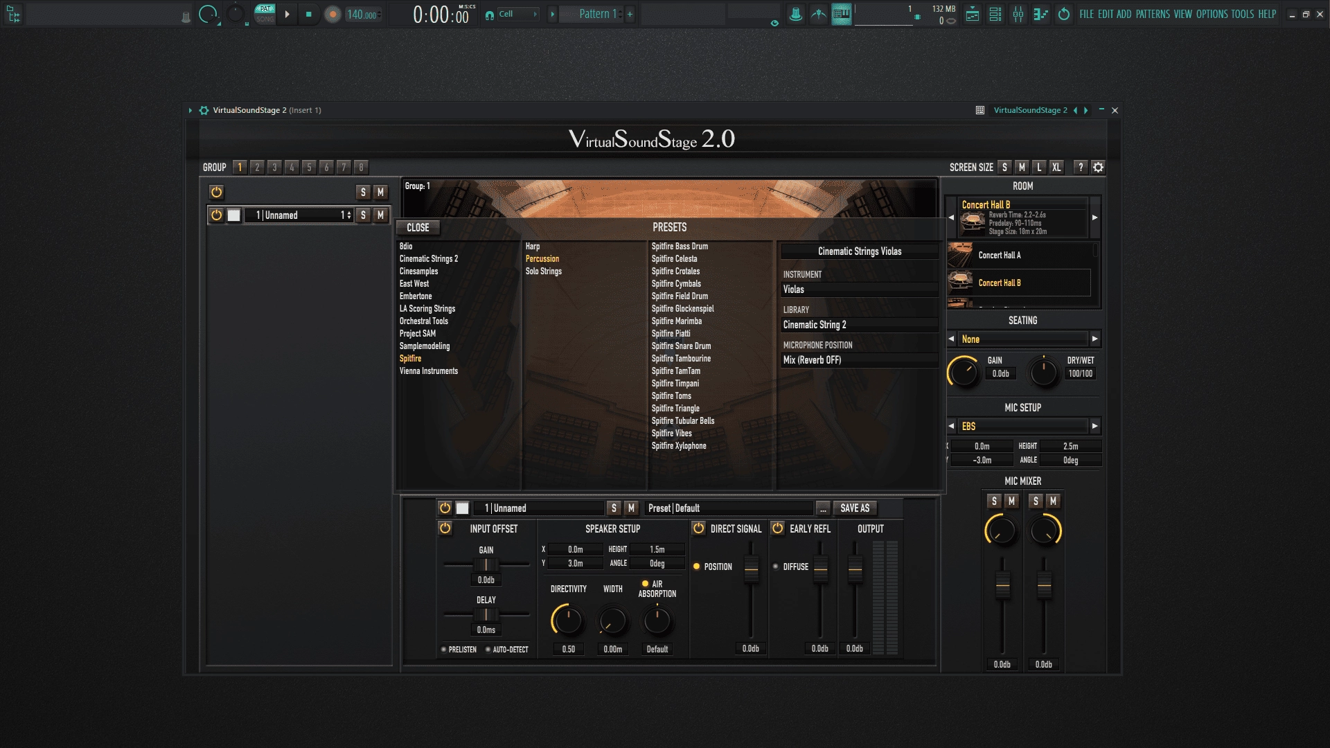Open the VIEW menu
Screen dimensions: 1330x748
coord(1183,14)
